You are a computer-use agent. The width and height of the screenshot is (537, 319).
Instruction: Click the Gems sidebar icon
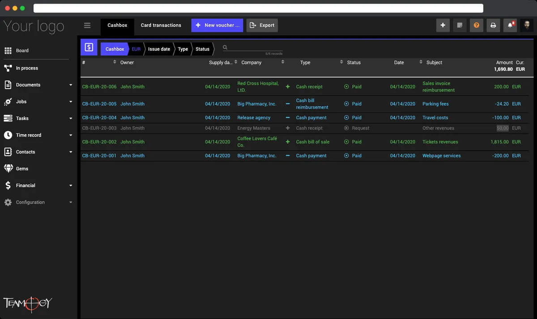click(8, 168)
